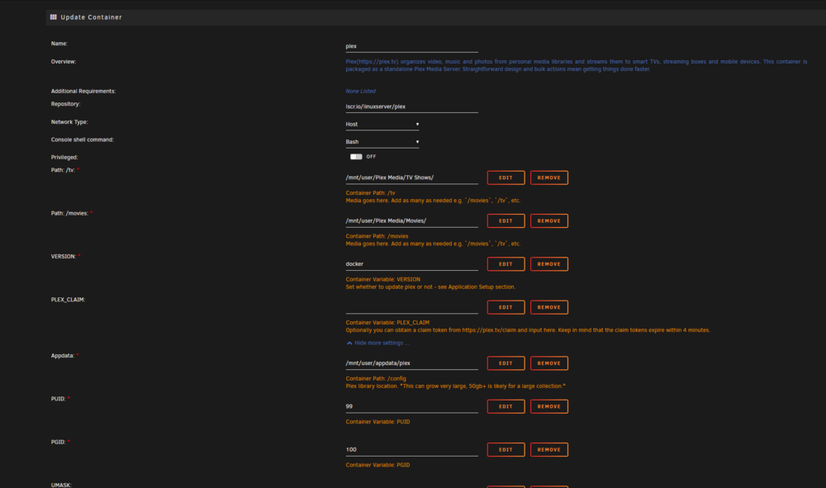
Task: Click the Container Variable: PUID text
Action: [x=377, y=421]
